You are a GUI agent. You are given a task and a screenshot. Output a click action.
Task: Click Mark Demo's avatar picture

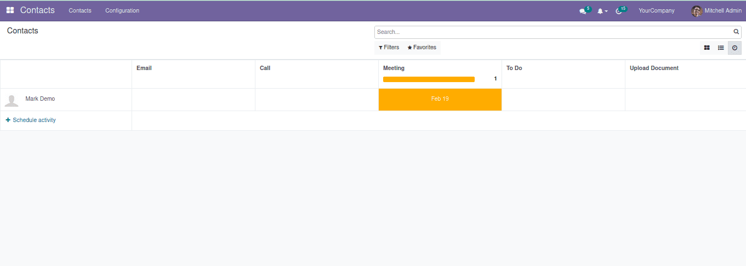click(x=12, y=100)
